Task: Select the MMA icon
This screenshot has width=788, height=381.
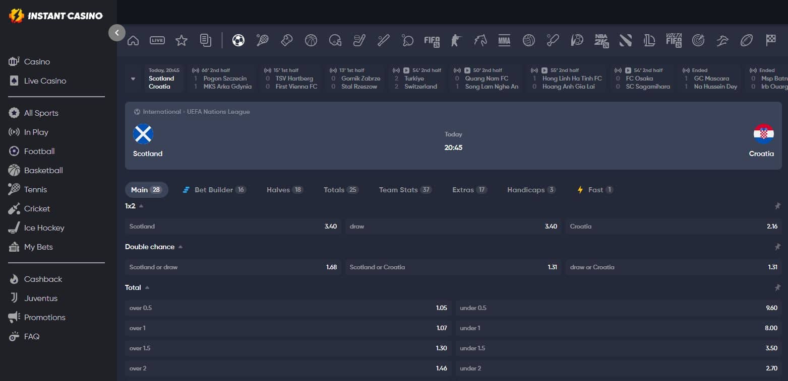Action: click(x=505, y=40)
